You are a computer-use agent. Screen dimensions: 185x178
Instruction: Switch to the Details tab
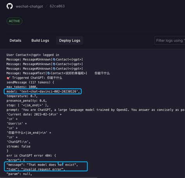point(15,41)
